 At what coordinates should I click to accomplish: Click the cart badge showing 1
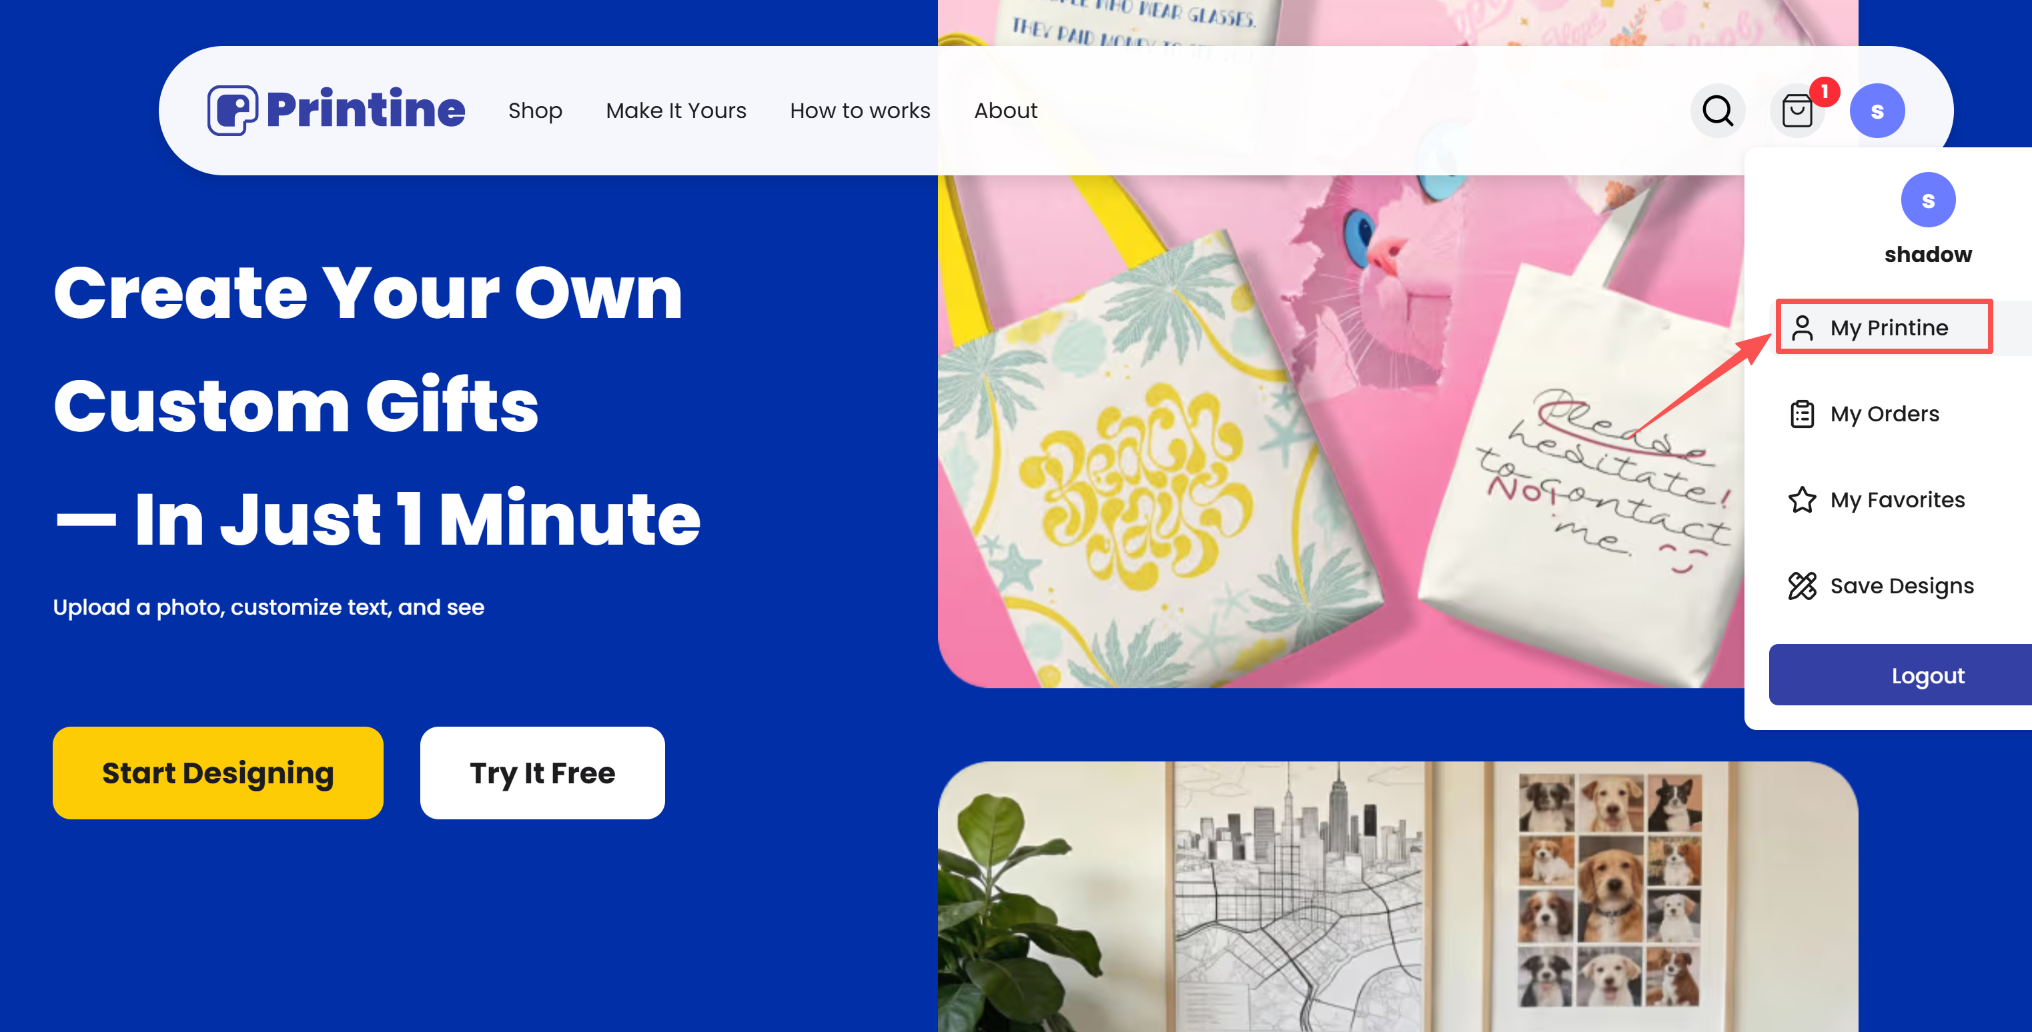1825,91
